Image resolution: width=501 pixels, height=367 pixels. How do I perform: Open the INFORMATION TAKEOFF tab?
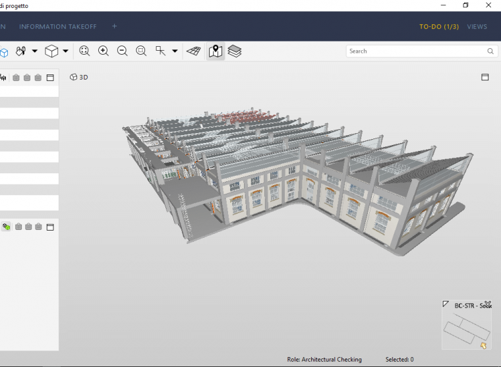[58, 27]
